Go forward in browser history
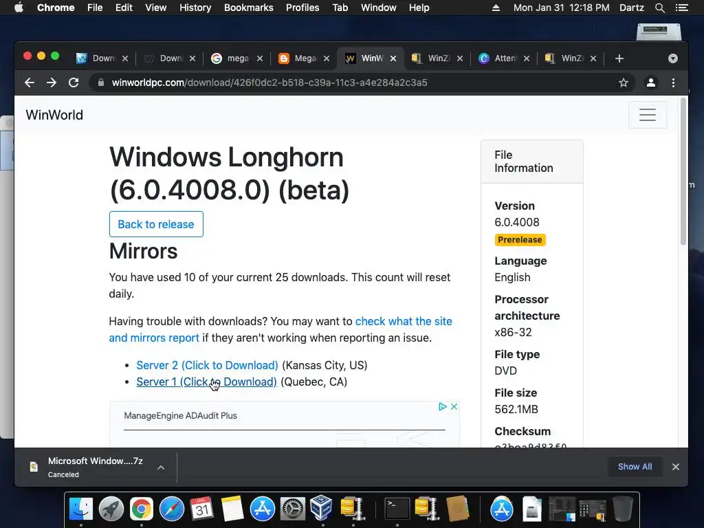The height and width of the screenshot is (528, 704). [x=52, y=82]
